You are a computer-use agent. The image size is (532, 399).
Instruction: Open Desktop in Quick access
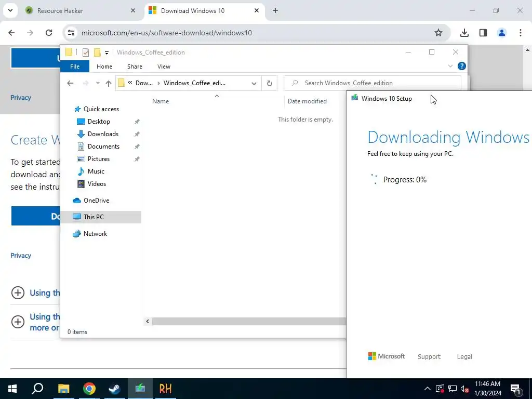(x=99, y=122)
